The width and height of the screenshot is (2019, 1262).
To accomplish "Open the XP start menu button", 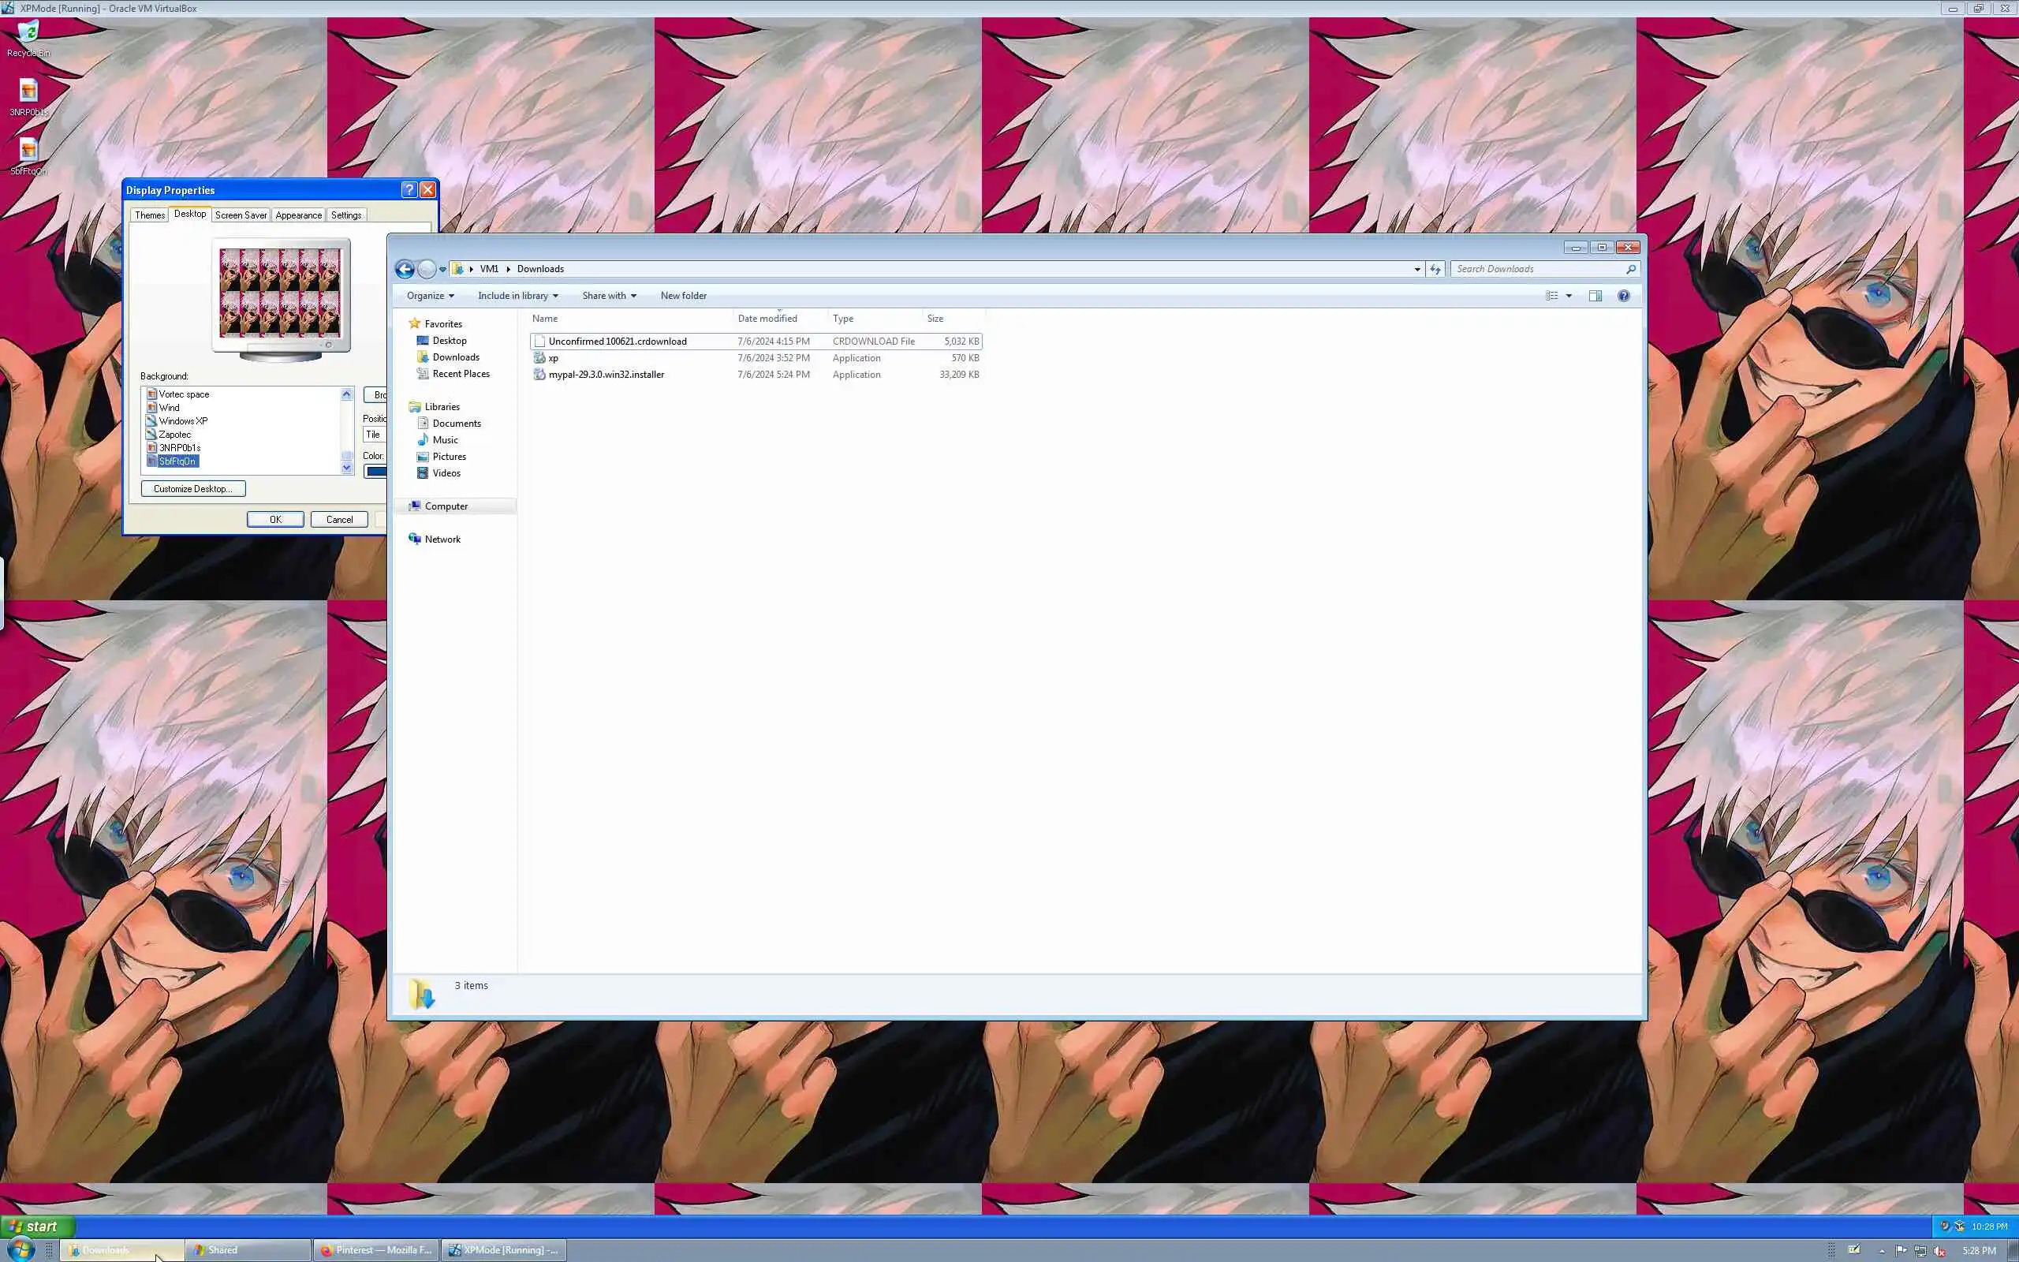I will tap(37, 1226).
